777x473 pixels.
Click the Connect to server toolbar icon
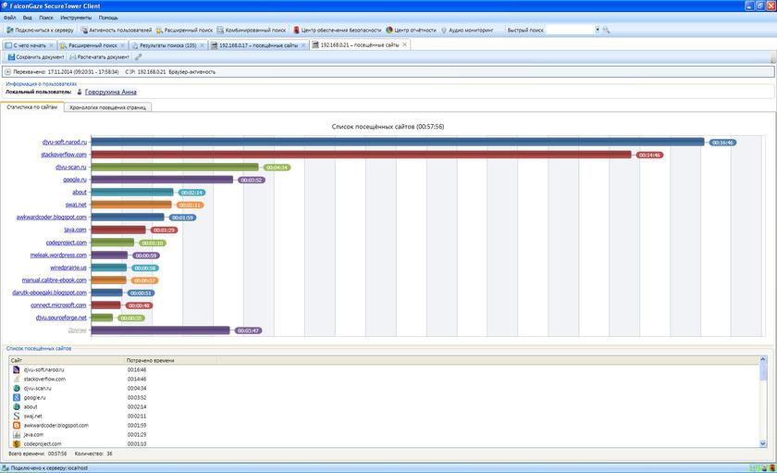coord(8,30)
